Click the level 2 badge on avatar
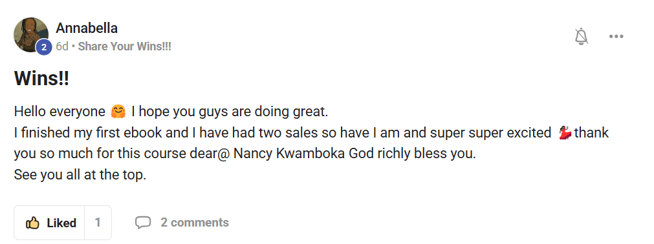 (43, 47)
